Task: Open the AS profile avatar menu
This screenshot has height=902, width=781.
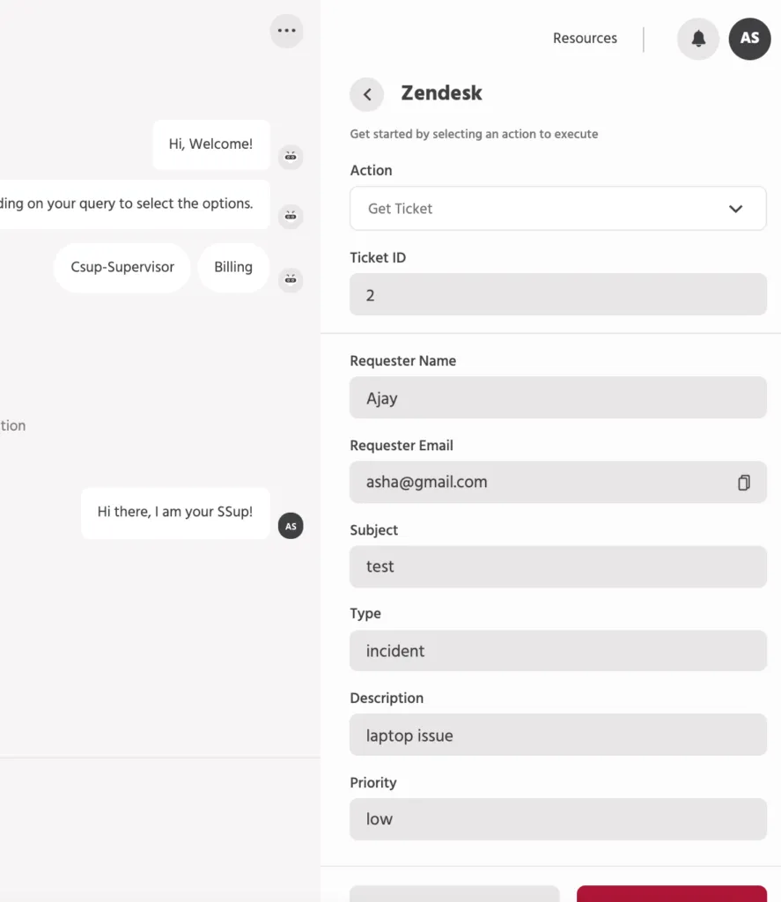Action: pos(749,39)
